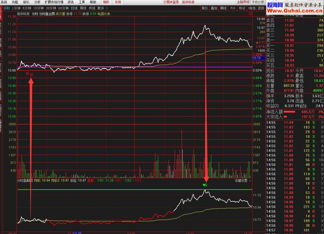
Task: Click 分时盘副图 sub-chart label
Action: (x=25, y=180)
